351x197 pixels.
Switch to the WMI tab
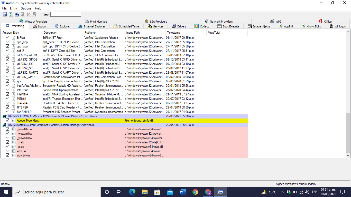pos(276,22)
